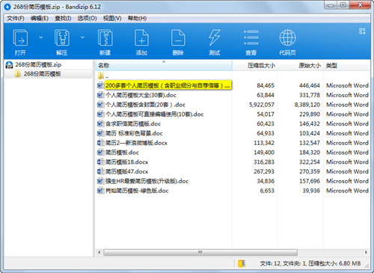Sort by the 原始大小 column header

tap(301, 66)
